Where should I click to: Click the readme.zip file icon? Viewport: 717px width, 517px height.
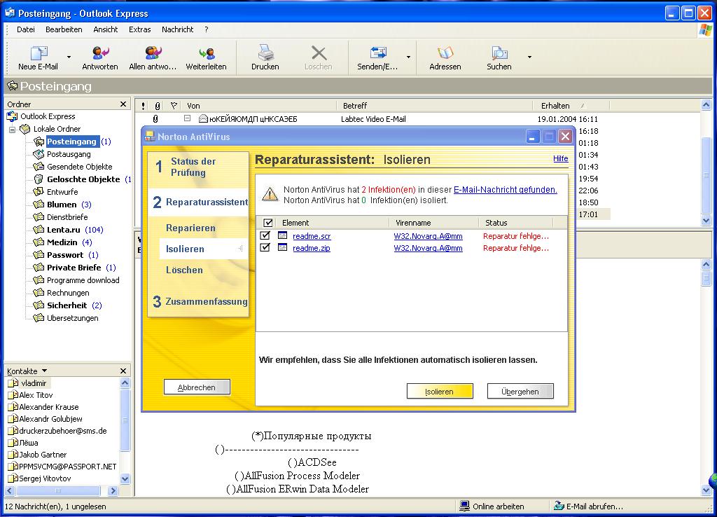[283, 247]
